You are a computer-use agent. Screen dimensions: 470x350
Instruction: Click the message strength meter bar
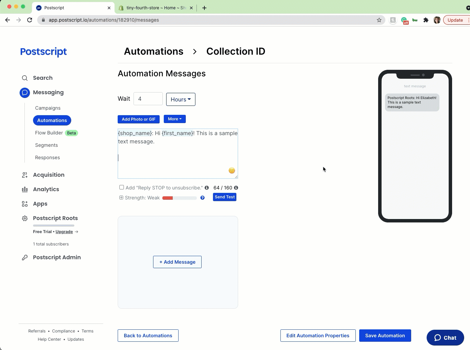tap(180, 198)
